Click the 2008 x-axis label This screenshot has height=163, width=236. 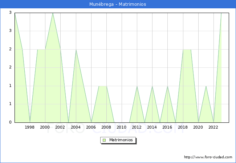click(106, 127)
